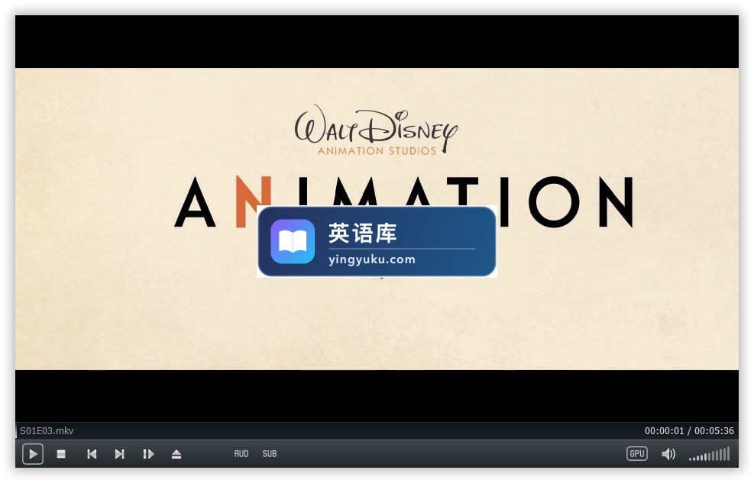
Task: Select audio track via AUD button
Action: coord(241,454)
